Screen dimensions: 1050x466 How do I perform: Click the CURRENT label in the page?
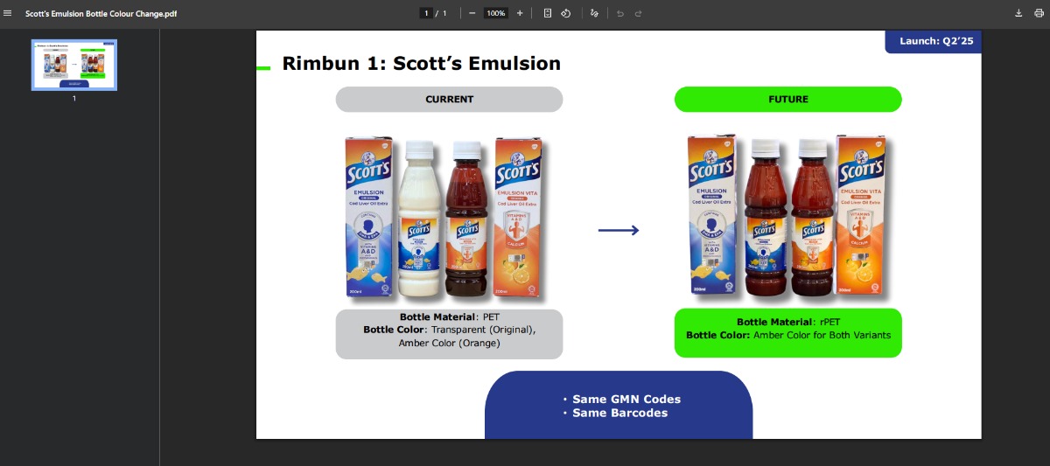point(449,99)
